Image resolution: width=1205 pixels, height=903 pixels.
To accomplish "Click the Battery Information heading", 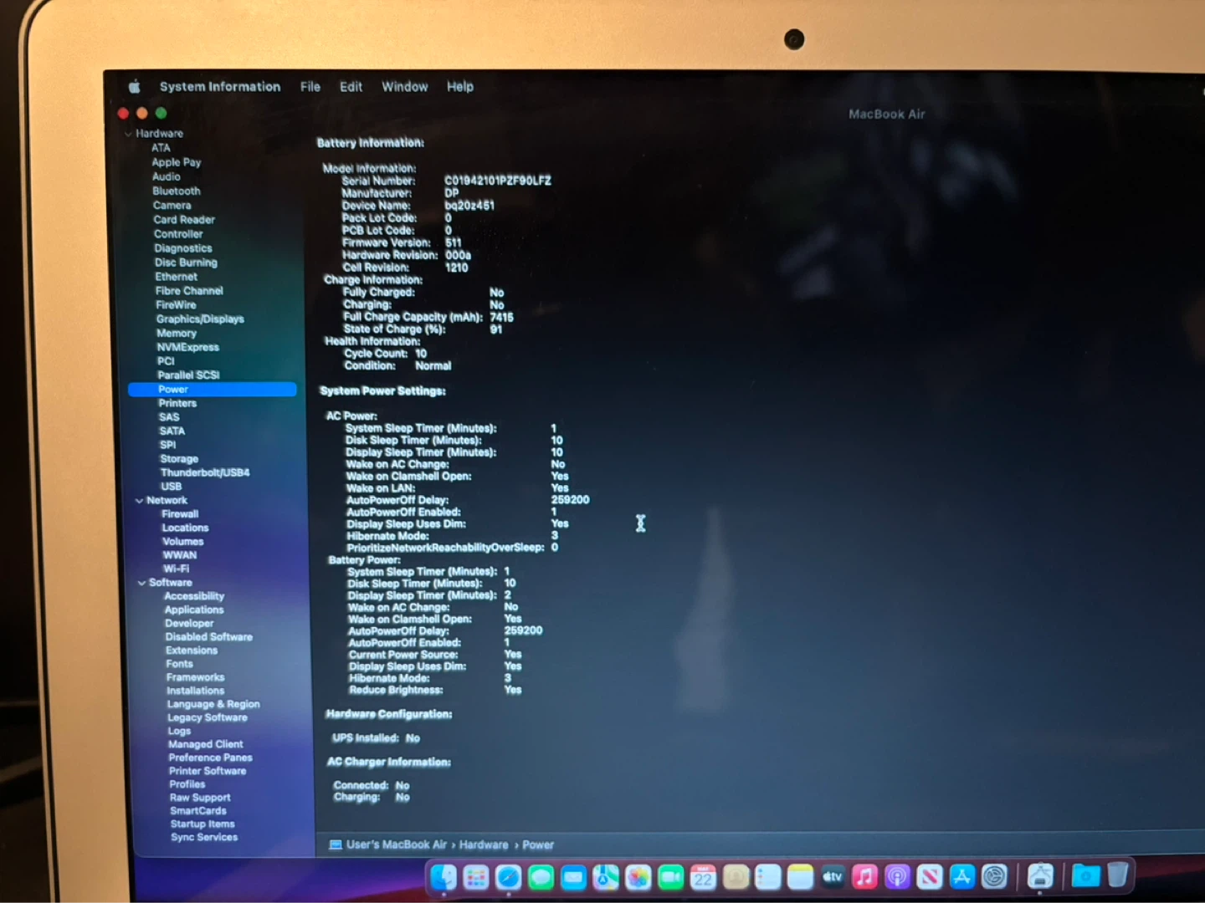I will tap(370, 143).
